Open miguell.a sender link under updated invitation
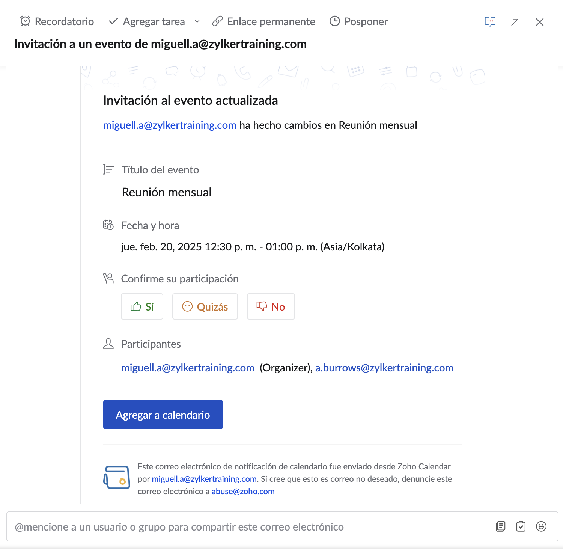Viewport: 563px width, 549px height. click(170, 125)
